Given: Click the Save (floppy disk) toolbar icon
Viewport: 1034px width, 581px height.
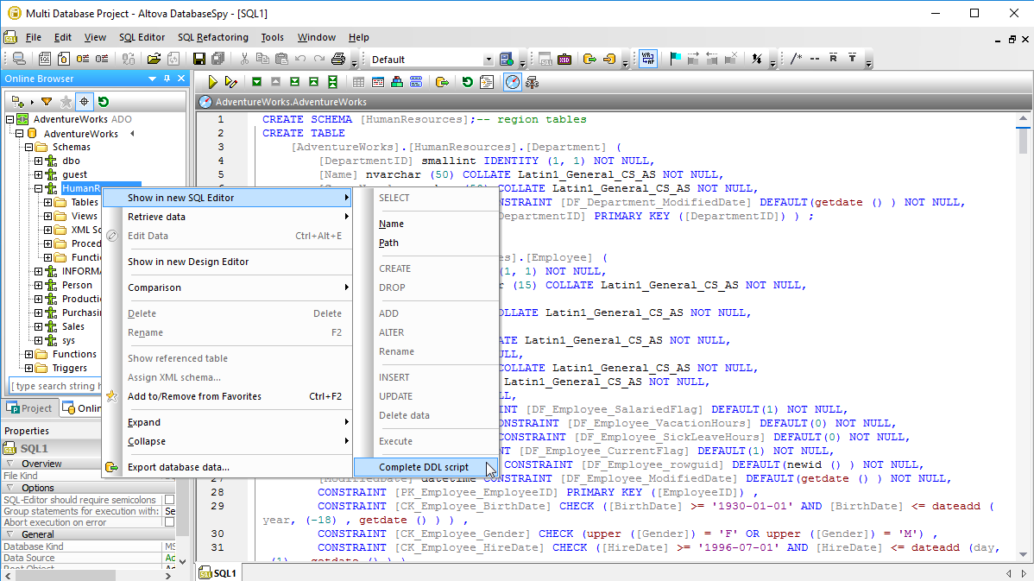Looking at the screenshot, I should pos(199,60).
